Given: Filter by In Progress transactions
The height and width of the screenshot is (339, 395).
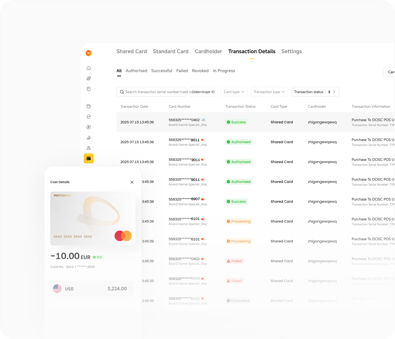Looking at the screenshot, I should [x=224, y=71].
